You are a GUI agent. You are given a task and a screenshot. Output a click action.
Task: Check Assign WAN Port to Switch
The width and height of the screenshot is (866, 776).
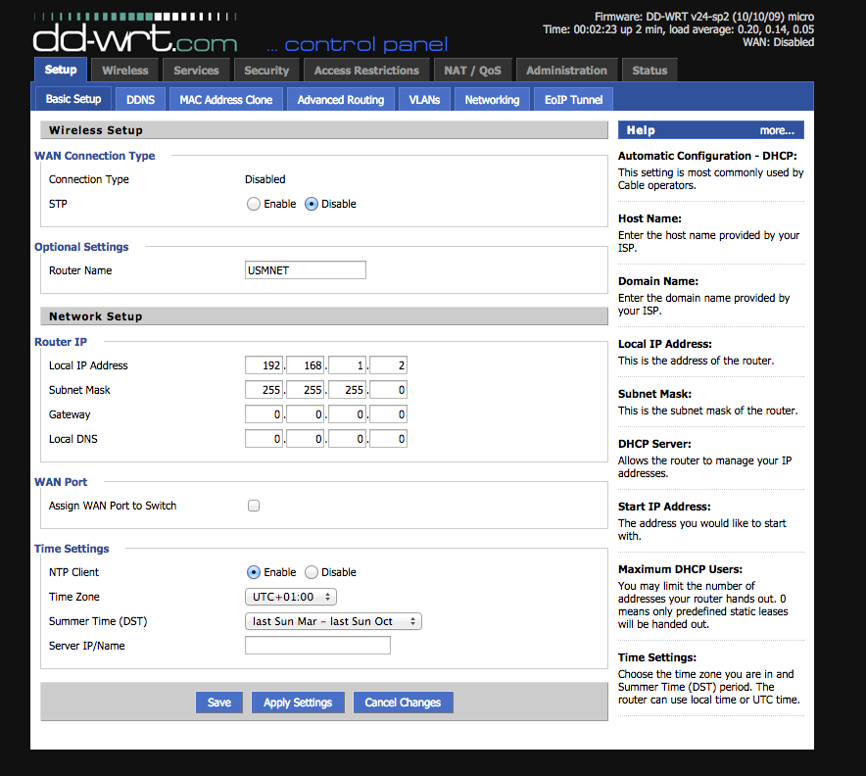pyautogui.click(x=254, y=507)
